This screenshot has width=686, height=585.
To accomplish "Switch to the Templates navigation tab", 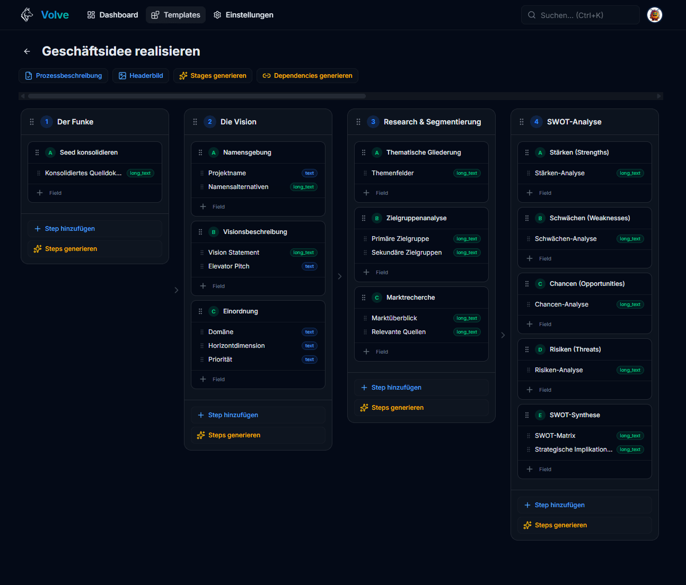I will pyautogui.click(x=176, y=15).
